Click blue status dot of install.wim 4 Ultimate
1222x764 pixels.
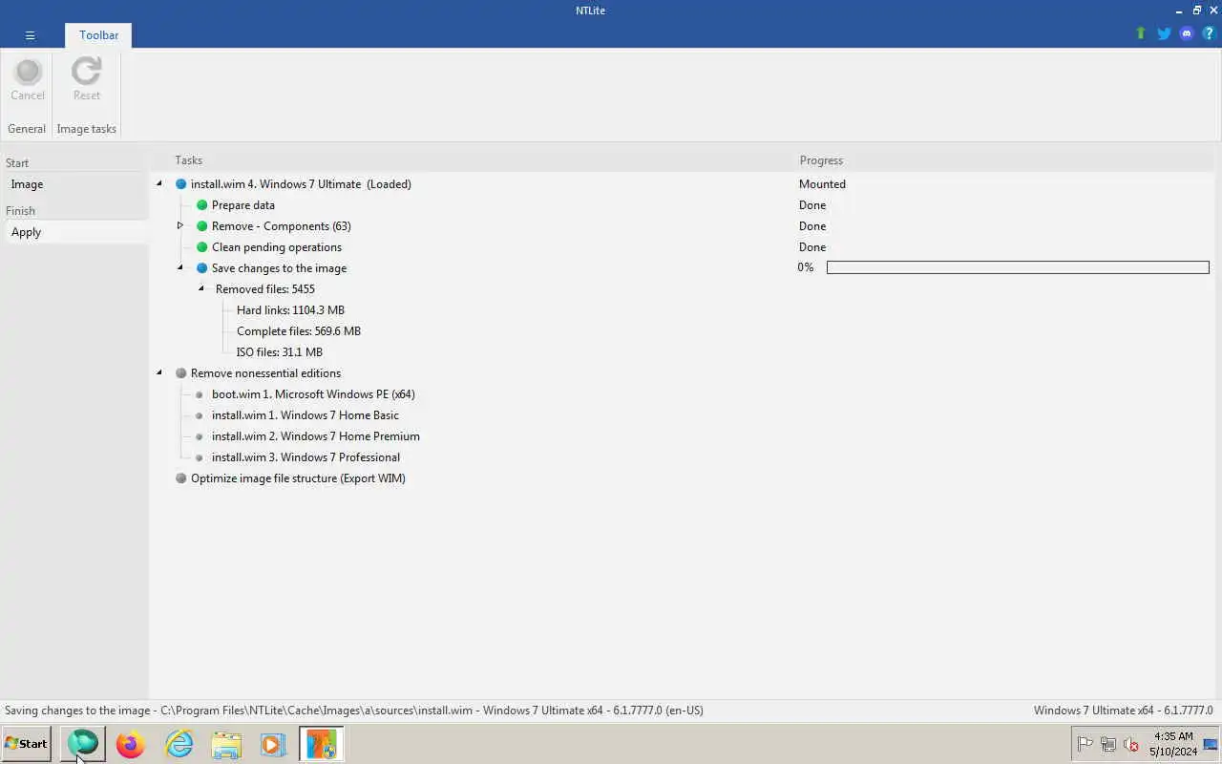(x=181, y=184)
